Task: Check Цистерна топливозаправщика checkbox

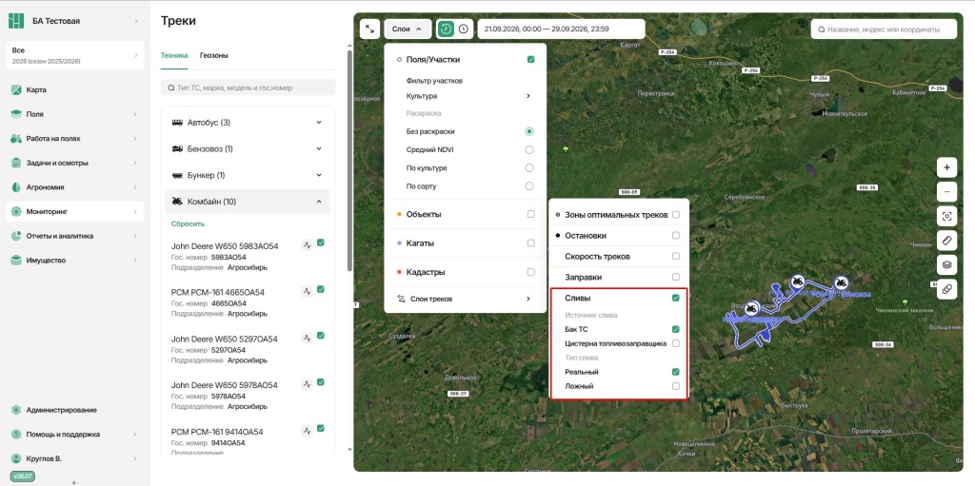Action: 676,343
